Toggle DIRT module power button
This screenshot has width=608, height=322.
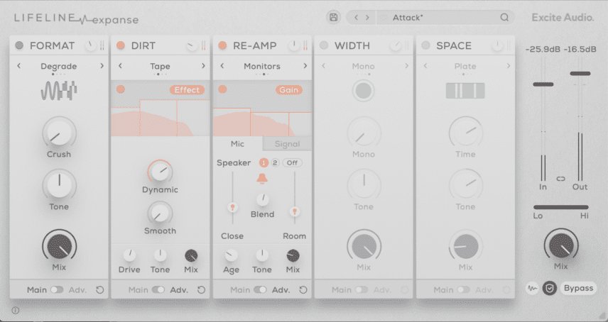point(121,45)
